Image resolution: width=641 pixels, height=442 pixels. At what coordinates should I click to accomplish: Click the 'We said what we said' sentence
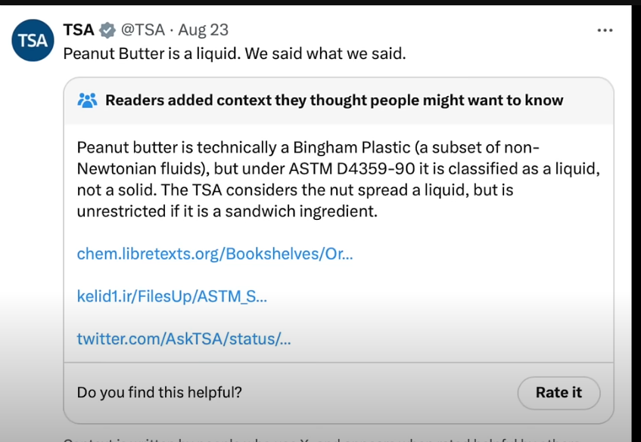coord(325,54)
